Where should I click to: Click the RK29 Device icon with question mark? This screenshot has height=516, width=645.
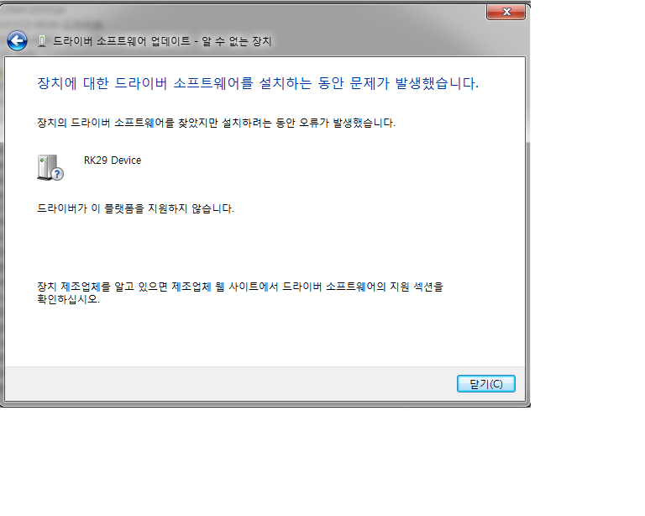[50, 167]
